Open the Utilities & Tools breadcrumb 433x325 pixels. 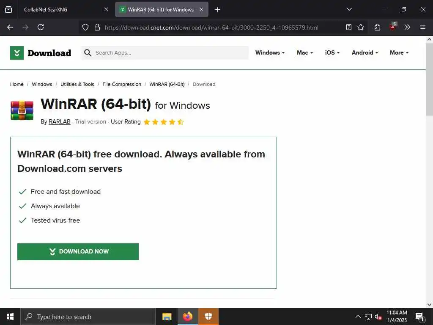coord(77,84)
